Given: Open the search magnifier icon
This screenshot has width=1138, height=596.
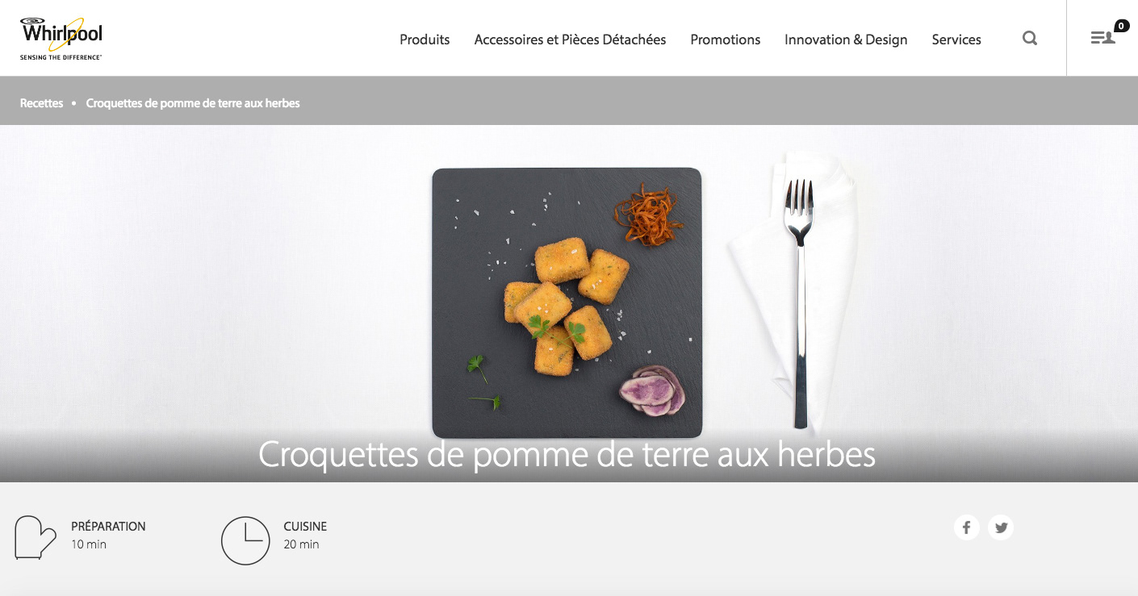Looking at the screenshot, I should click(x=1030, y=38).
